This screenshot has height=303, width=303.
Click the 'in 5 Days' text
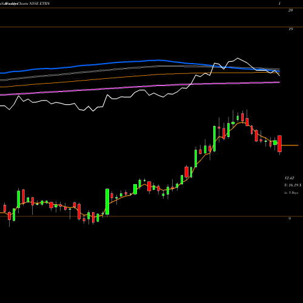tap(291, 193)
